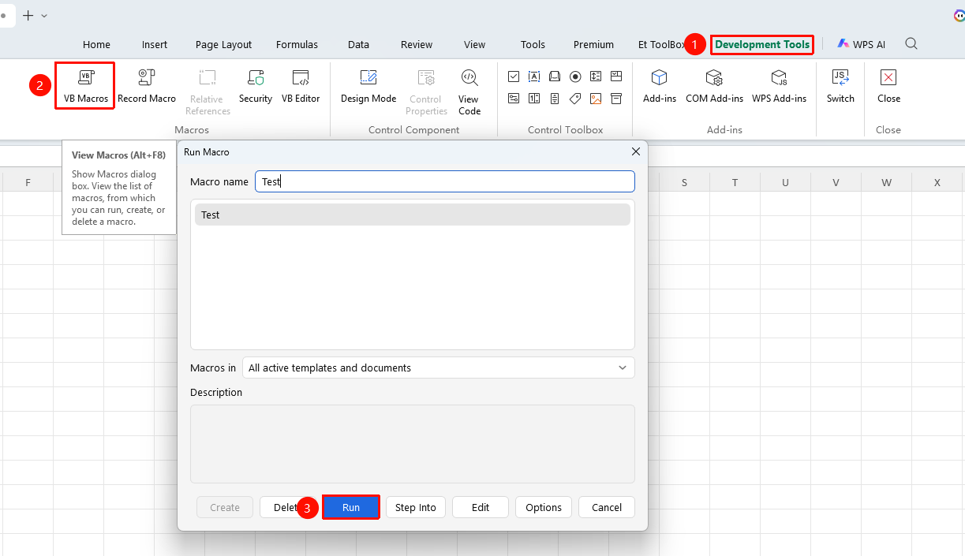
Task: Expand the new-tab chevron dropdown
Action: (44, 16)
